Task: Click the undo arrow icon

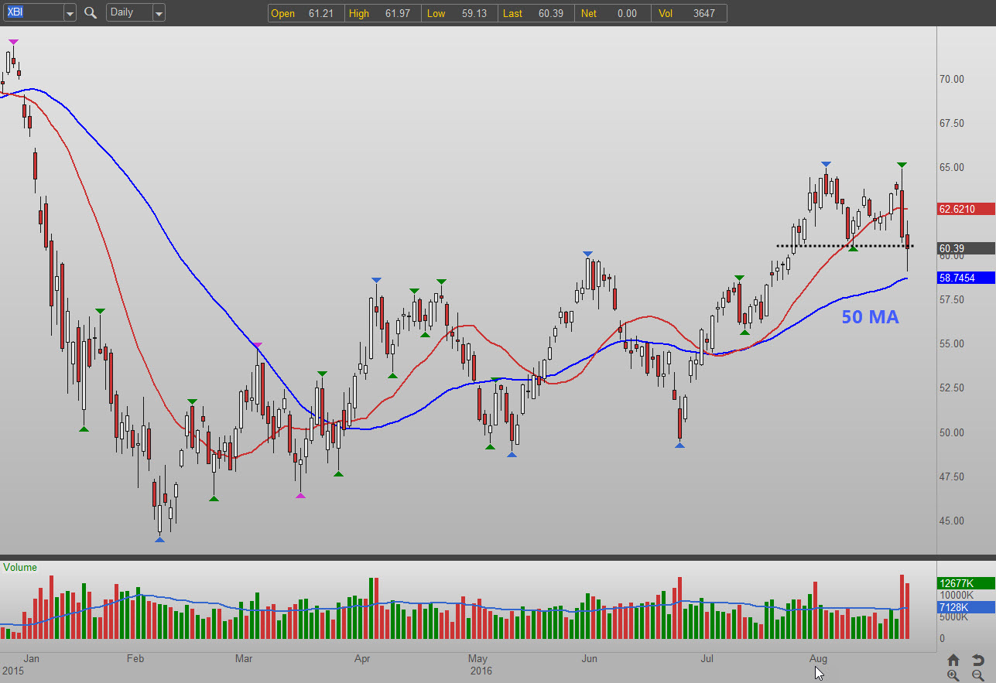Action: point(978,660)
